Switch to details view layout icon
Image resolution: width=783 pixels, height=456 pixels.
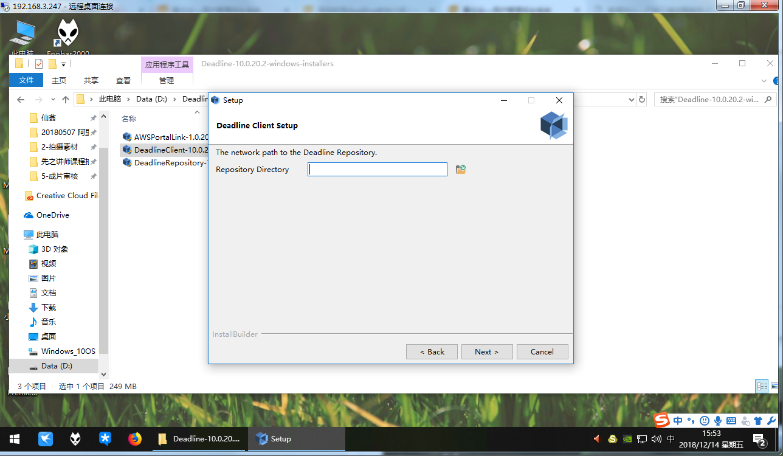click(x=761, y=386)
